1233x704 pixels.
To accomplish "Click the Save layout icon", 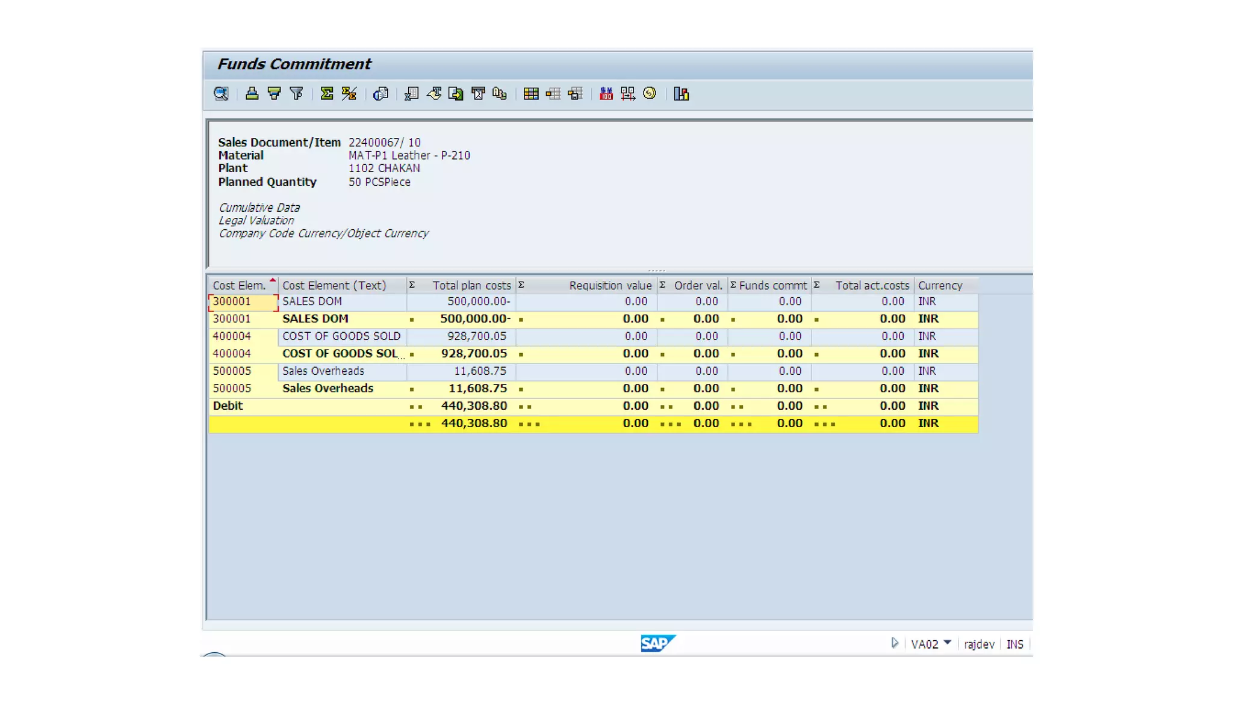I will pyautogui.click(x=575, y=94).
